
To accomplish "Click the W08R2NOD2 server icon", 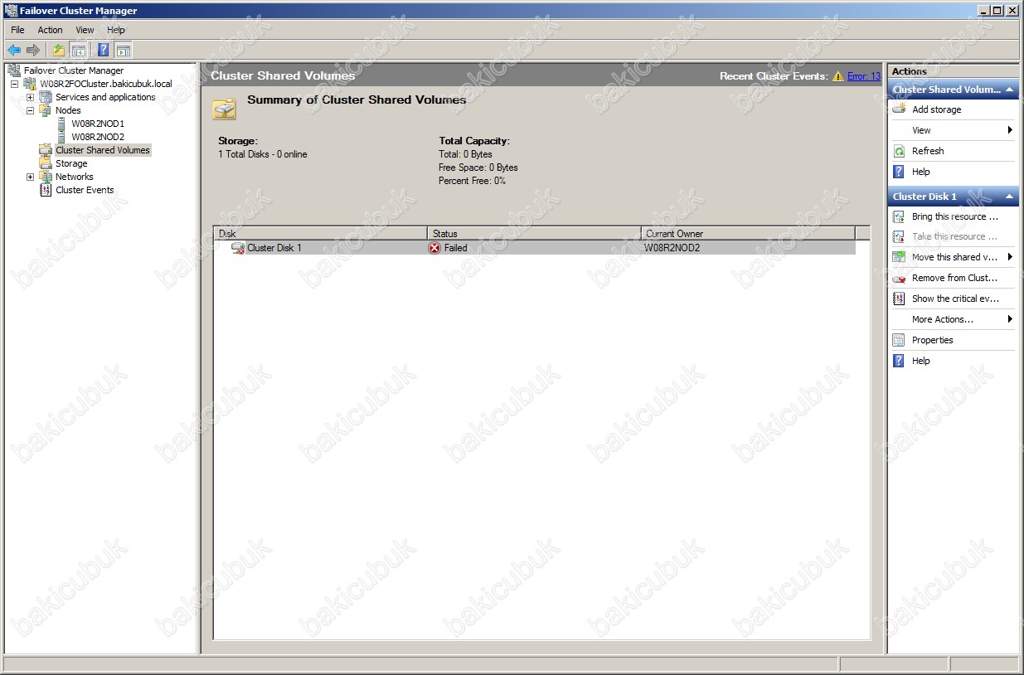I will coord(61,137).
